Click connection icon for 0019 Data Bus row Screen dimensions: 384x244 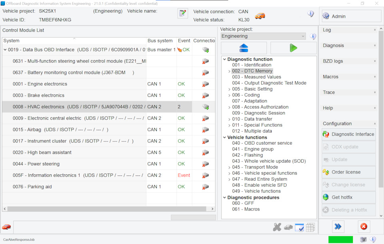(205, 50)
